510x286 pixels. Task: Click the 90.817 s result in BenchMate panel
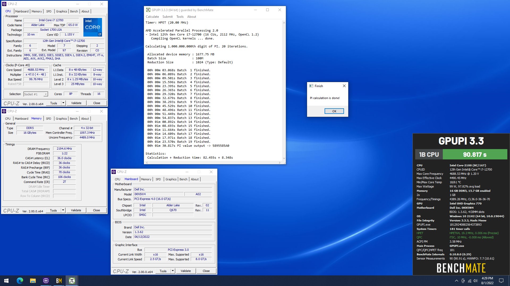coord(475,154)
